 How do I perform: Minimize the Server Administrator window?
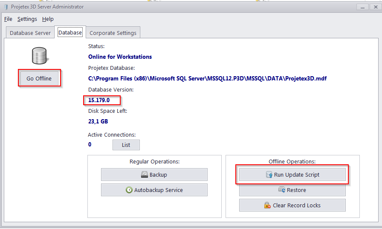click(x=362, y=7)
